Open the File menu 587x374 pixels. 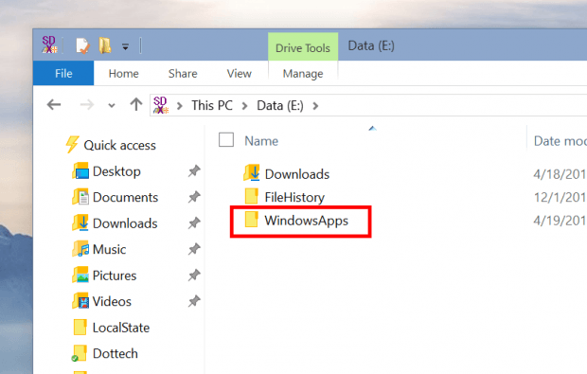click(x=63, y=73)
